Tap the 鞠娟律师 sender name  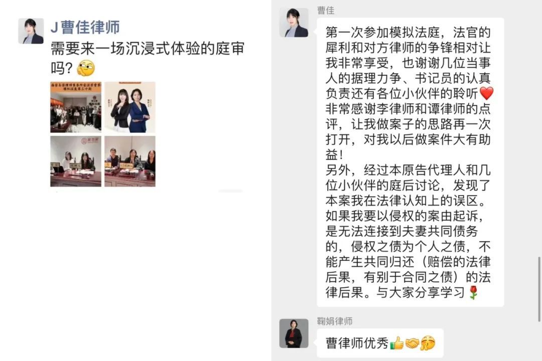pos(335,321)
